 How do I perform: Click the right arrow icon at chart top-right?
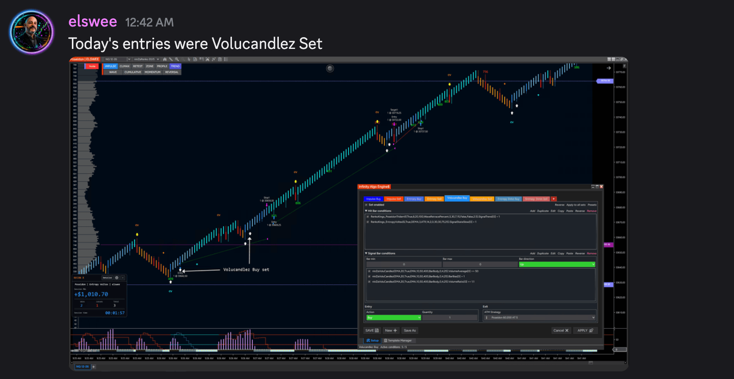point(609,68)
